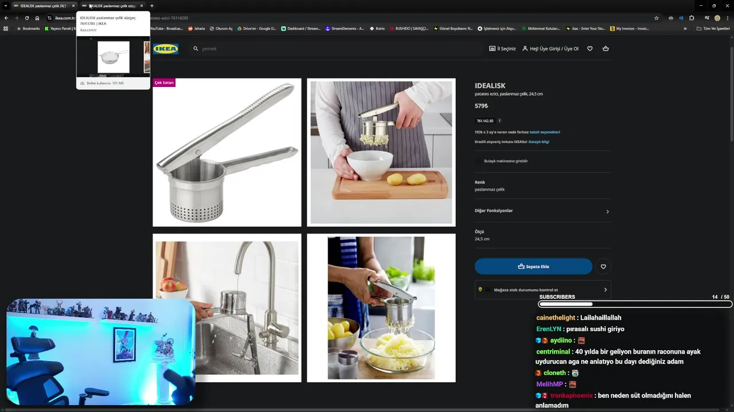Close the second IDEALISK süzgeç tab
This screenshot has width=734, height=412.
coord(142,6)
